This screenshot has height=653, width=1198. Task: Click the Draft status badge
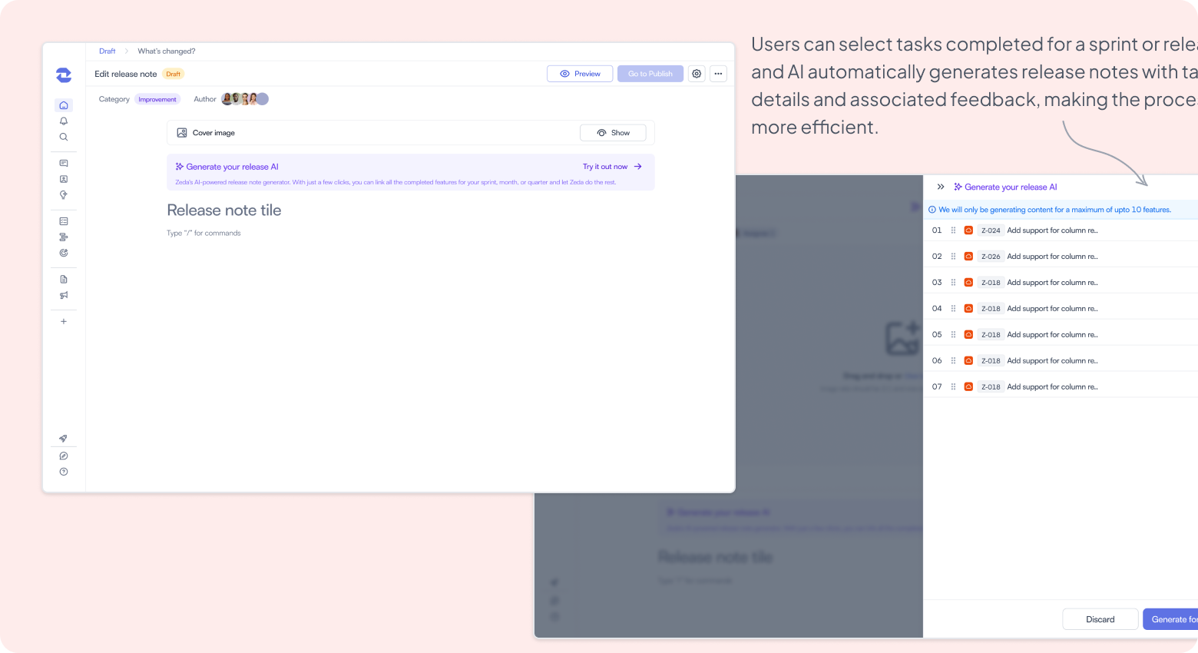click(x=174, y=74)
